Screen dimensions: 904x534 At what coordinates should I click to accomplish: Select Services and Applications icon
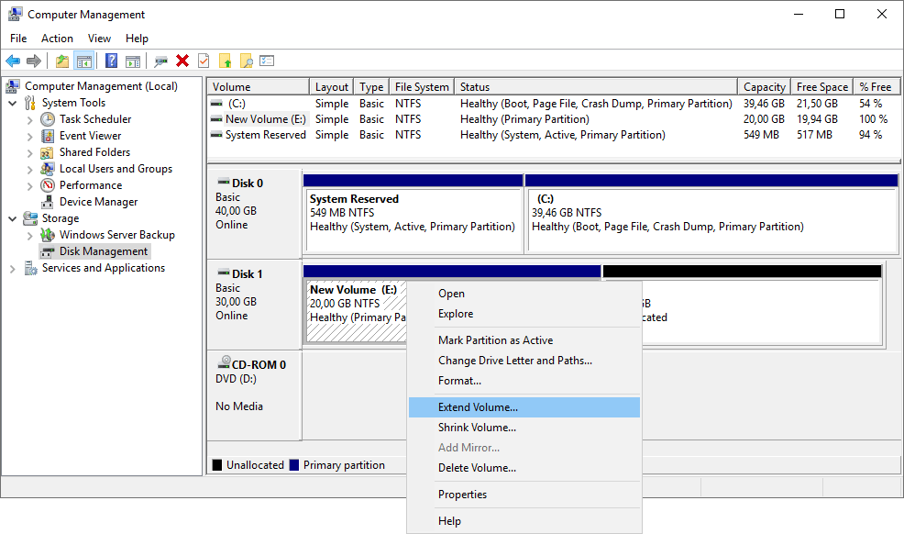click(30, 268)
